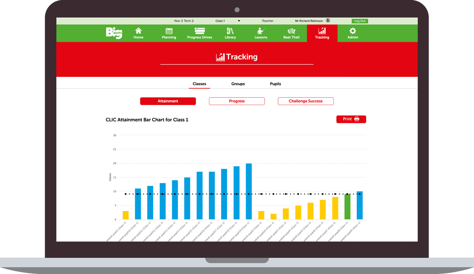Select the Tracking chart icon

point(322,31)
